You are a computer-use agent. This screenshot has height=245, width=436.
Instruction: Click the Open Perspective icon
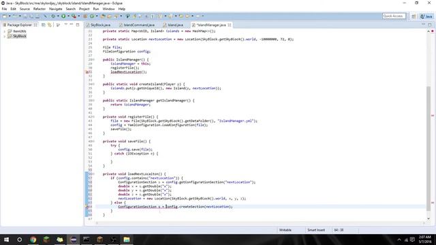pyautogui.click(x=414, y=16)
